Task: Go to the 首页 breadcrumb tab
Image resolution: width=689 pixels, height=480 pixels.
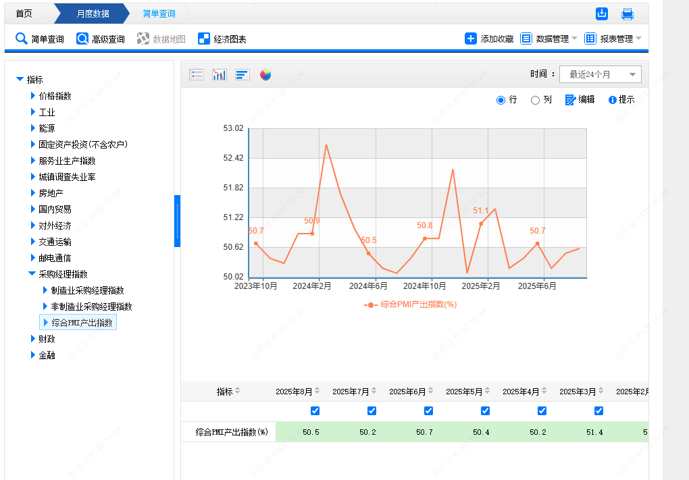Action: point(24,14)
